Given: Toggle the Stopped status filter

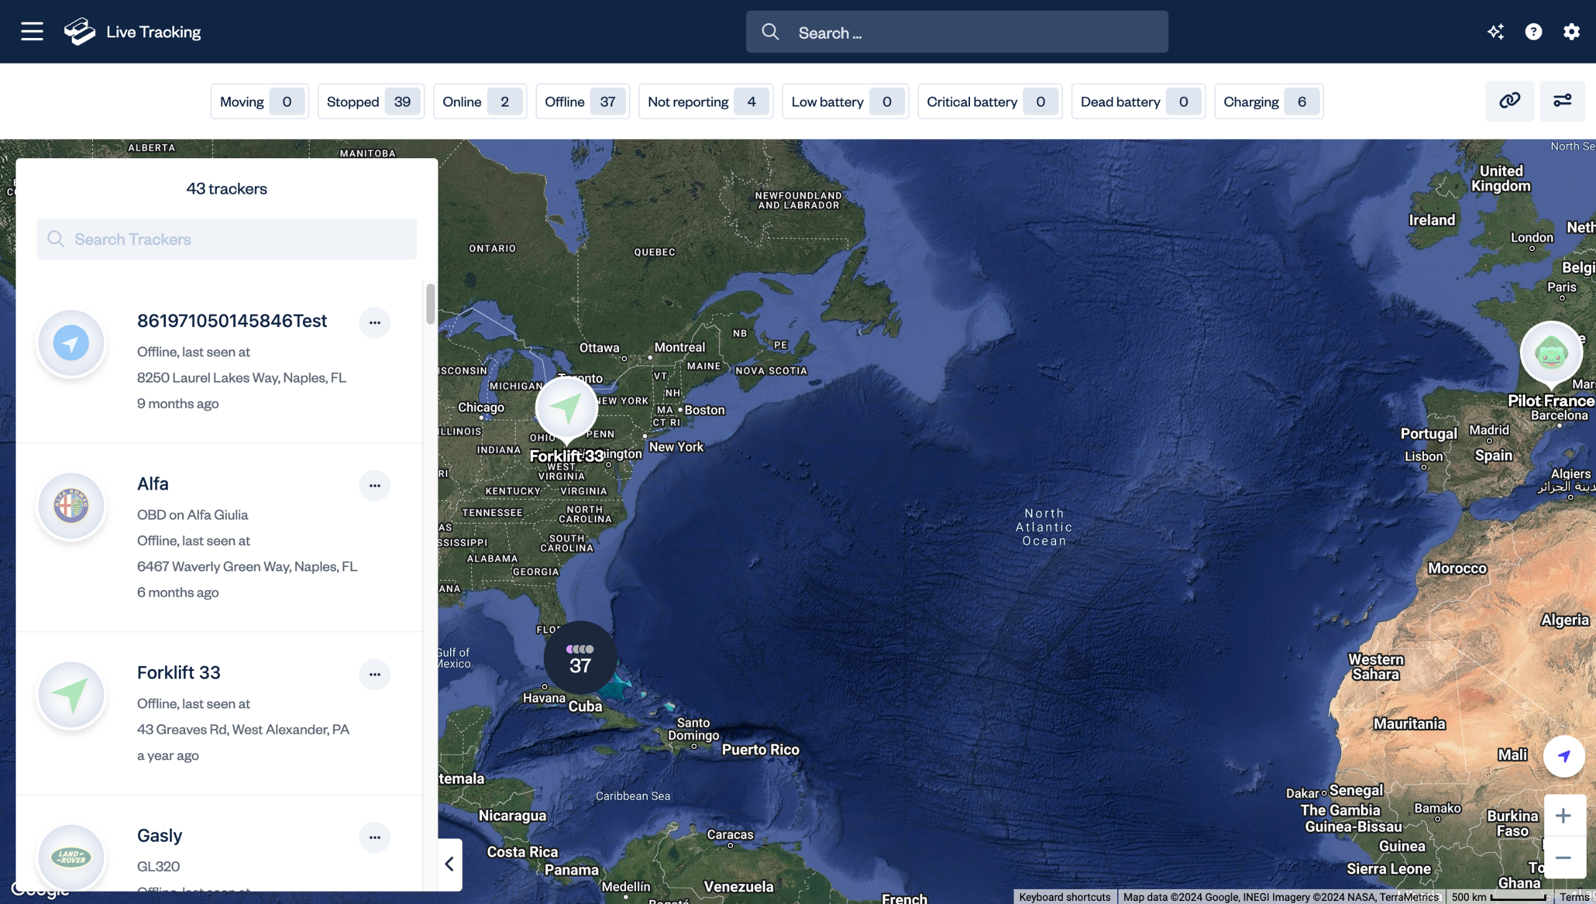Looking at the screenshot, I should [370, 102].
